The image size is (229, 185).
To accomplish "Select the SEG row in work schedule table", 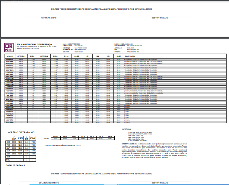I will [8, 142].
